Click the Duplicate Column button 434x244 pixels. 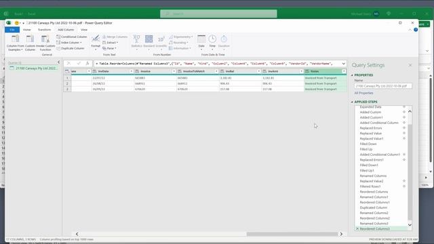[71, 48]
